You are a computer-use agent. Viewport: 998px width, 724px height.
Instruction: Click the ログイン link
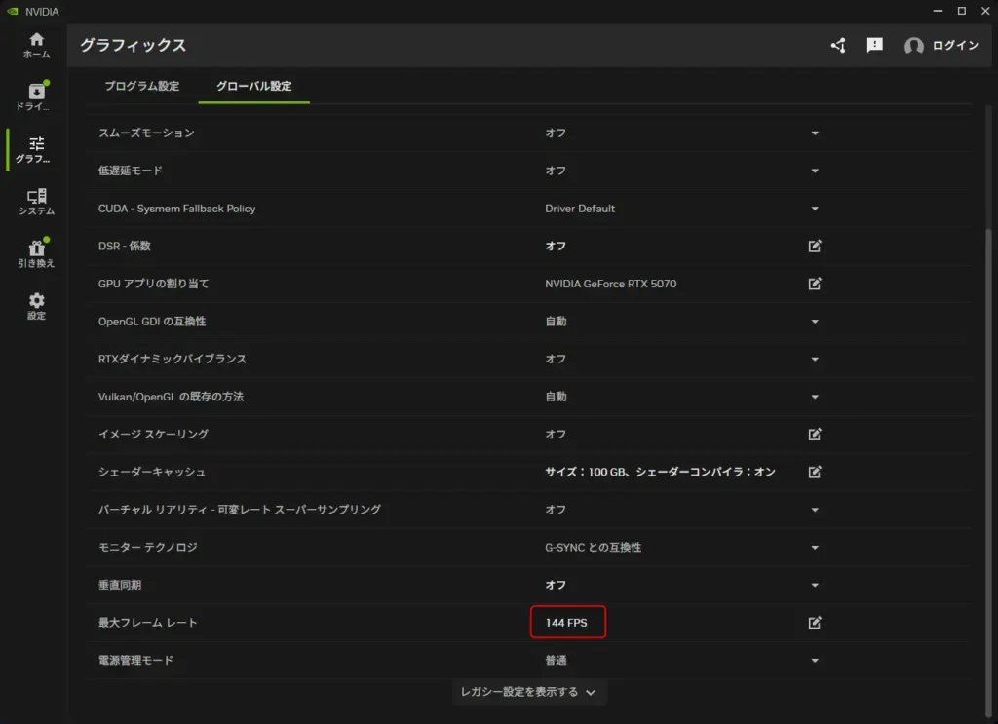coord(955,45)
